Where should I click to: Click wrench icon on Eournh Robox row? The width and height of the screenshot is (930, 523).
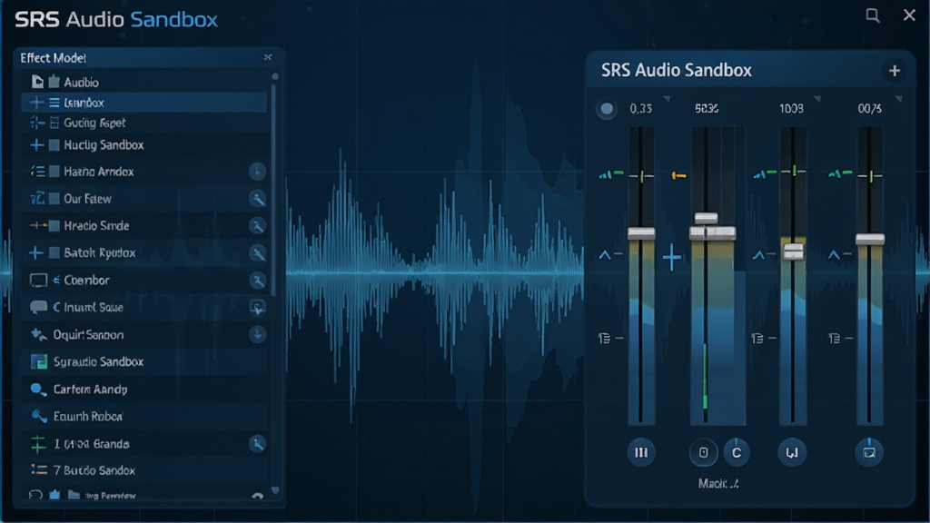(x=39, y=416)
